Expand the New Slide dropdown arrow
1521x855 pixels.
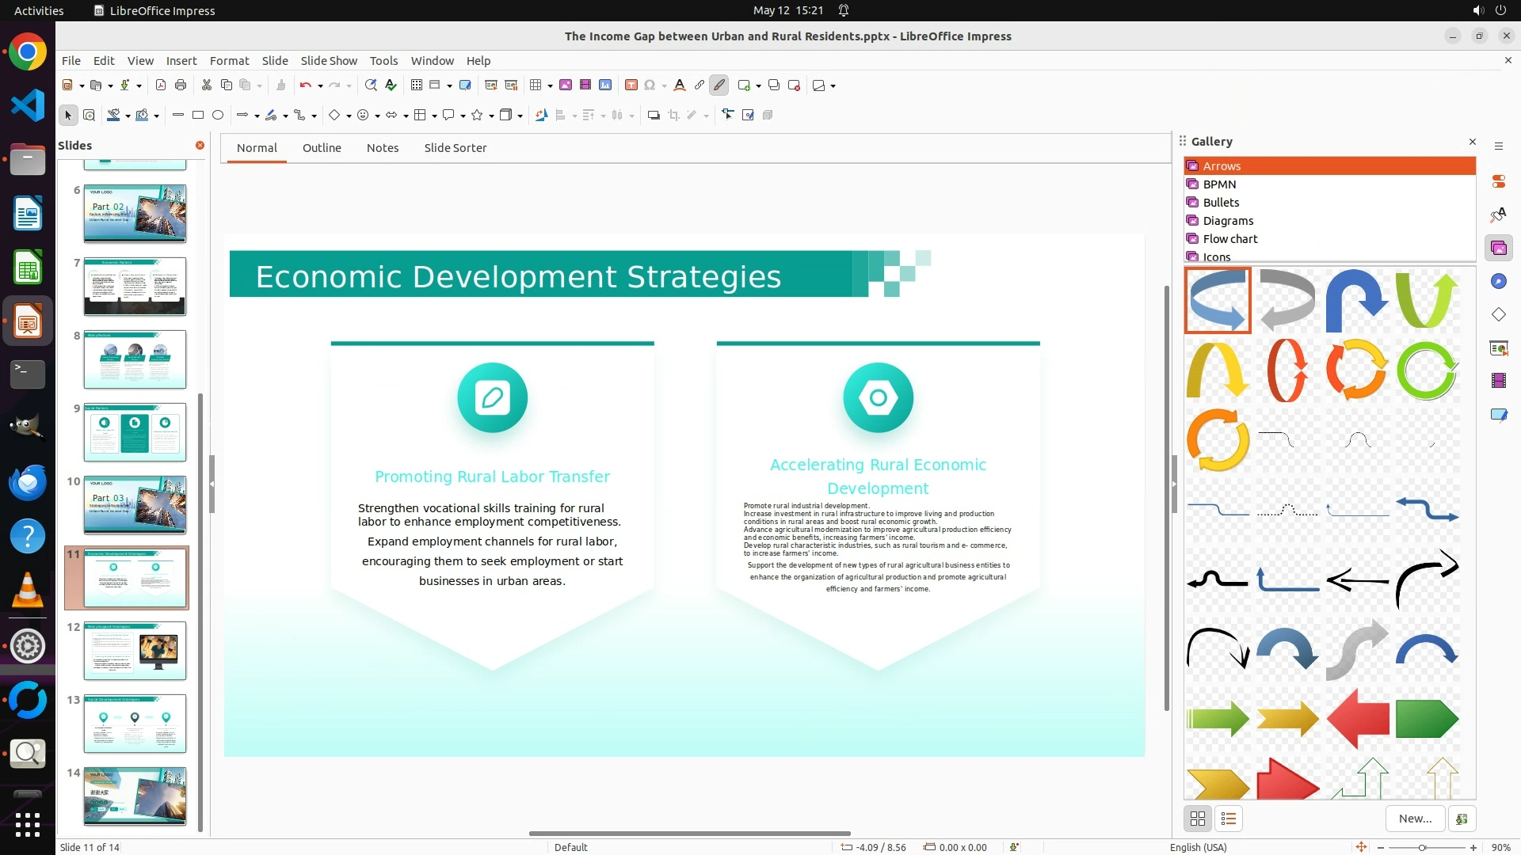758,85
